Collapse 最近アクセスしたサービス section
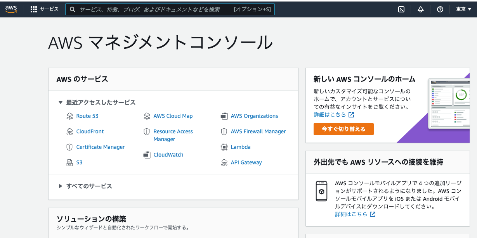Viewport: 477px width, 238px height. point(97,102)
